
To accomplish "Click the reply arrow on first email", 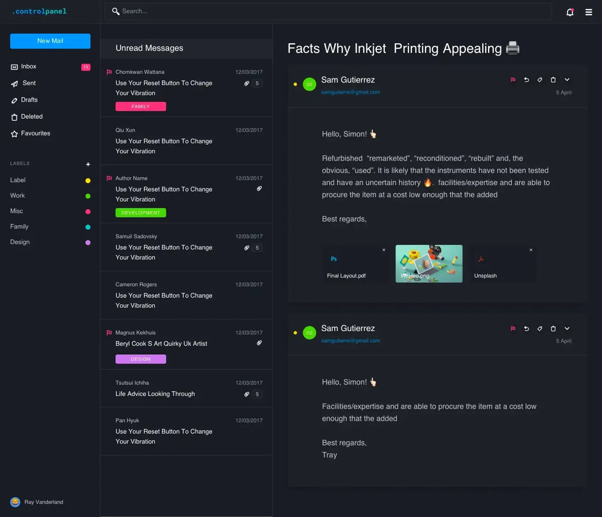I will coord(526,80).
